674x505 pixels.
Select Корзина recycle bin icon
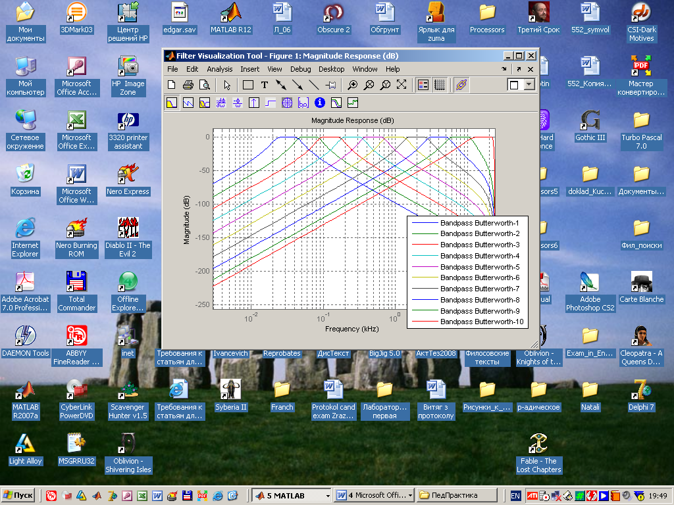click(x=25, y=180)
